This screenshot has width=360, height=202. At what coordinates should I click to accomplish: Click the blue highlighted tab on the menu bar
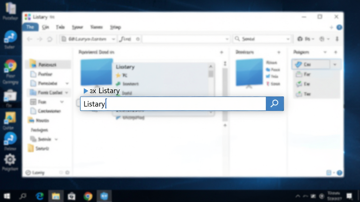30,27
